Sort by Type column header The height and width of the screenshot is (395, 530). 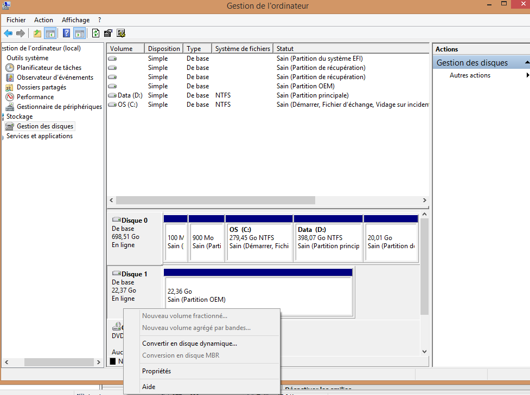tap(197, 49)
